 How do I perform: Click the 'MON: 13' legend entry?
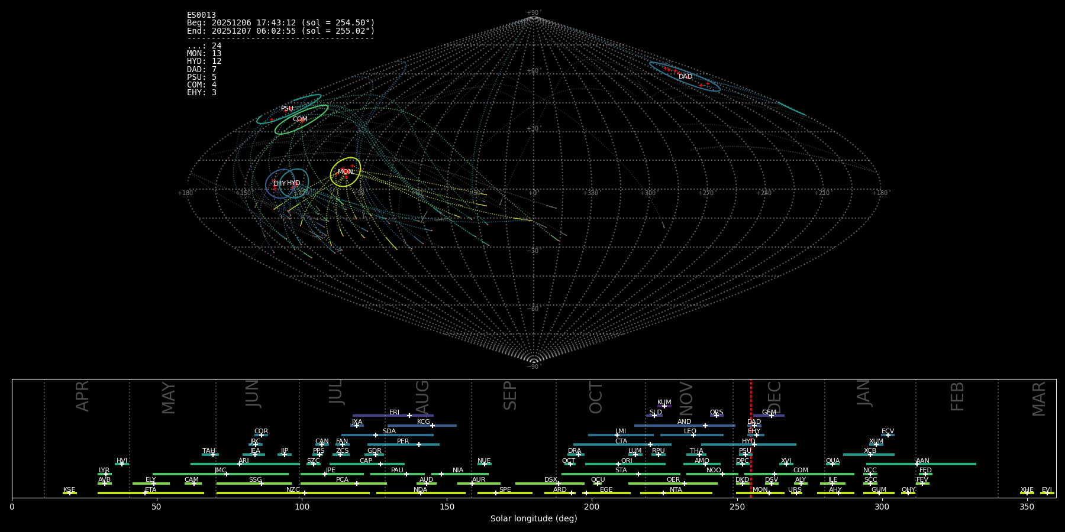pos(204,54)
